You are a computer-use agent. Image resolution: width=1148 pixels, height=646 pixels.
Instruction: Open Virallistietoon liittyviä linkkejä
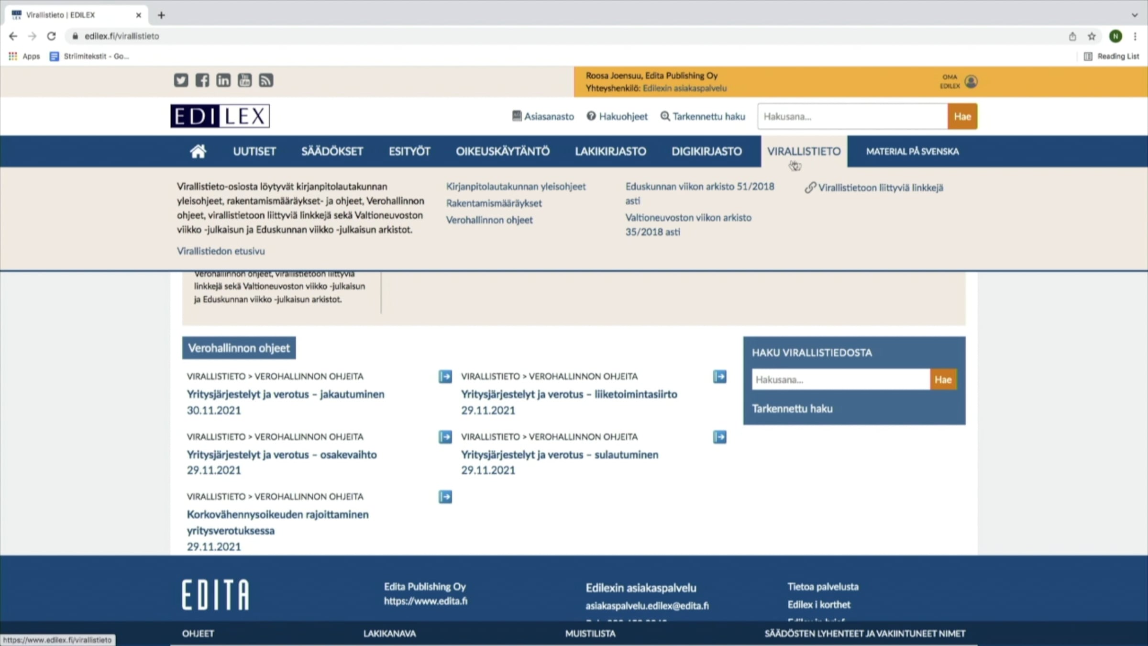click(874, 188)
